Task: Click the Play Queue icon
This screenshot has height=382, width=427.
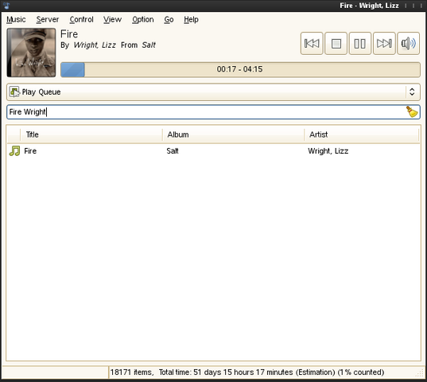Action: coord(14,92)
